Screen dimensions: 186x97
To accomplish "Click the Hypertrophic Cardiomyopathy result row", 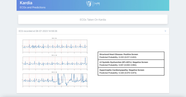I will (131, 71).
